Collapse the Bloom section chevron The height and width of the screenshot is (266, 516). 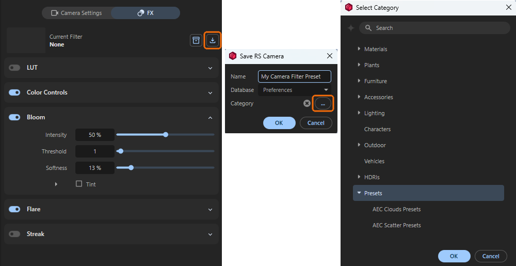[211, 118]
